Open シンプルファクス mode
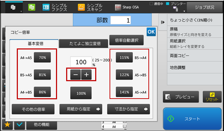The width and height of the screenshot is (224, 131). (55, 7)
